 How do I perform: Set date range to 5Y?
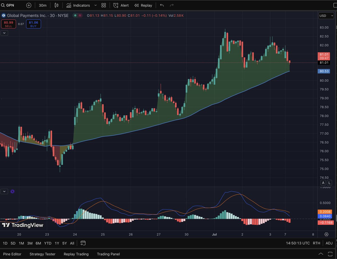[65, 243]
